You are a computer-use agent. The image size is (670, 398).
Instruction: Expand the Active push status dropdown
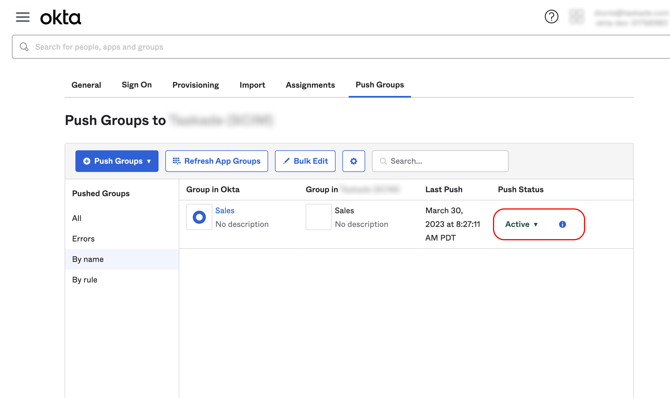521,224
